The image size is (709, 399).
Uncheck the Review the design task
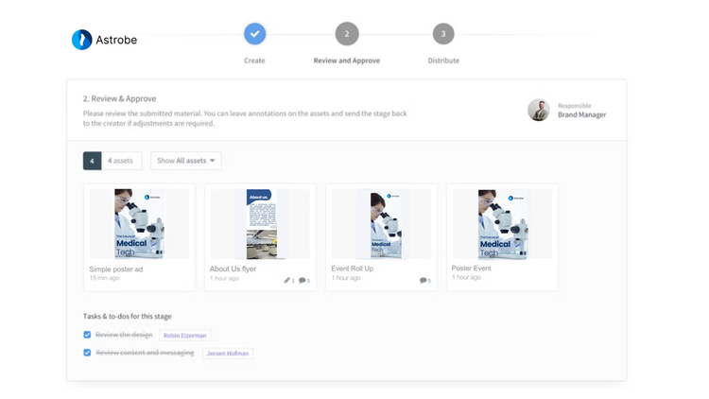click(87, 335)
